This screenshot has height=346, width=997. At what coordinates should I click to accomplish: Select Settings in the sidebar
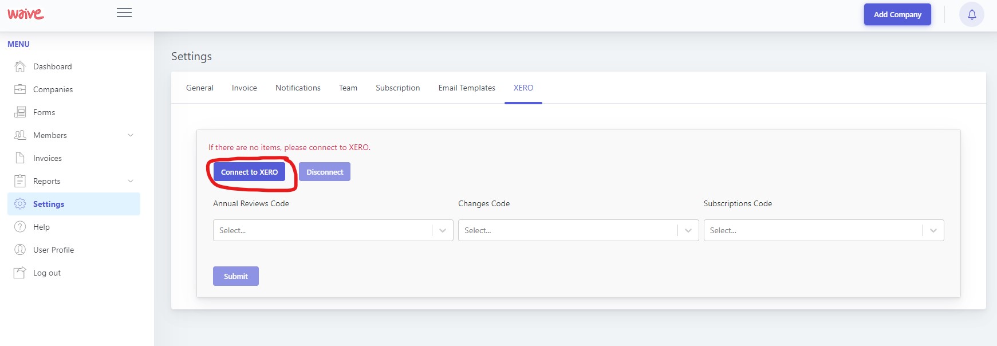pyautogui.click(x=74, y=204)
